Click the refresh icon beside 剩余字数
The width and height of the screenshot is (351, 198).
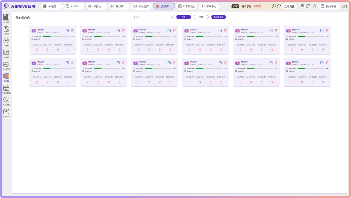[279, 6]
